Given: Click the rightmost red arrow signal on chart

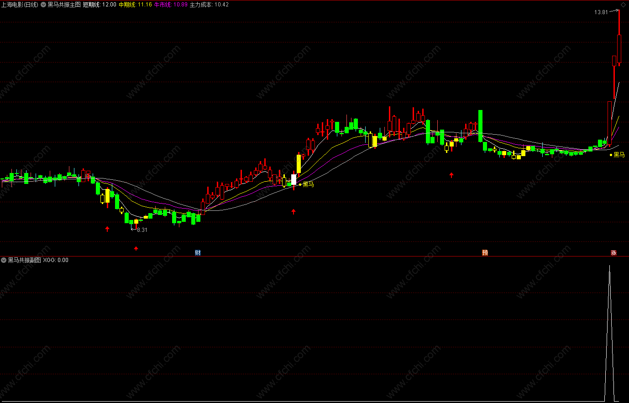Looking at the screenshot, I should tap(451, 175).
